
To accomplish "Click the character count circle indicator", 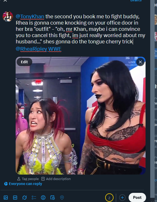I will 109,198.
